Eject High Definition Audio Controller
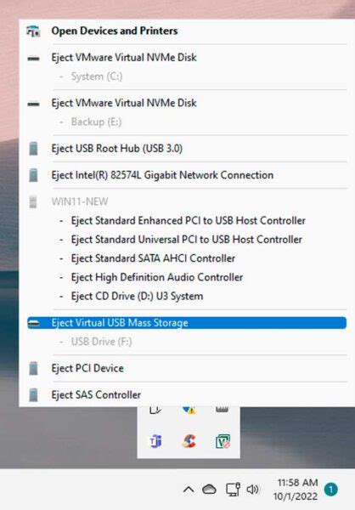This screenshot has height=510, width=355. pos(157,277)
